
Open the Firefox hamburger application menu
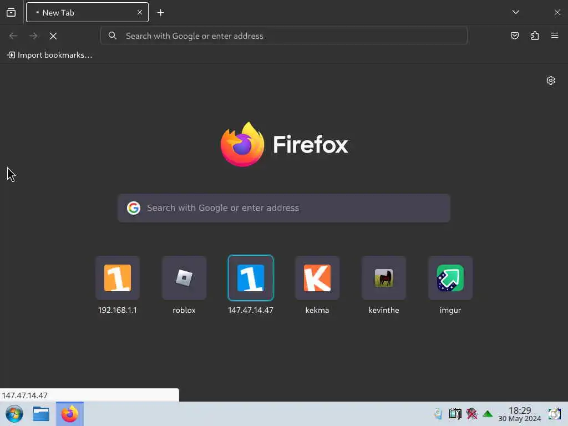tap(554, 35)
